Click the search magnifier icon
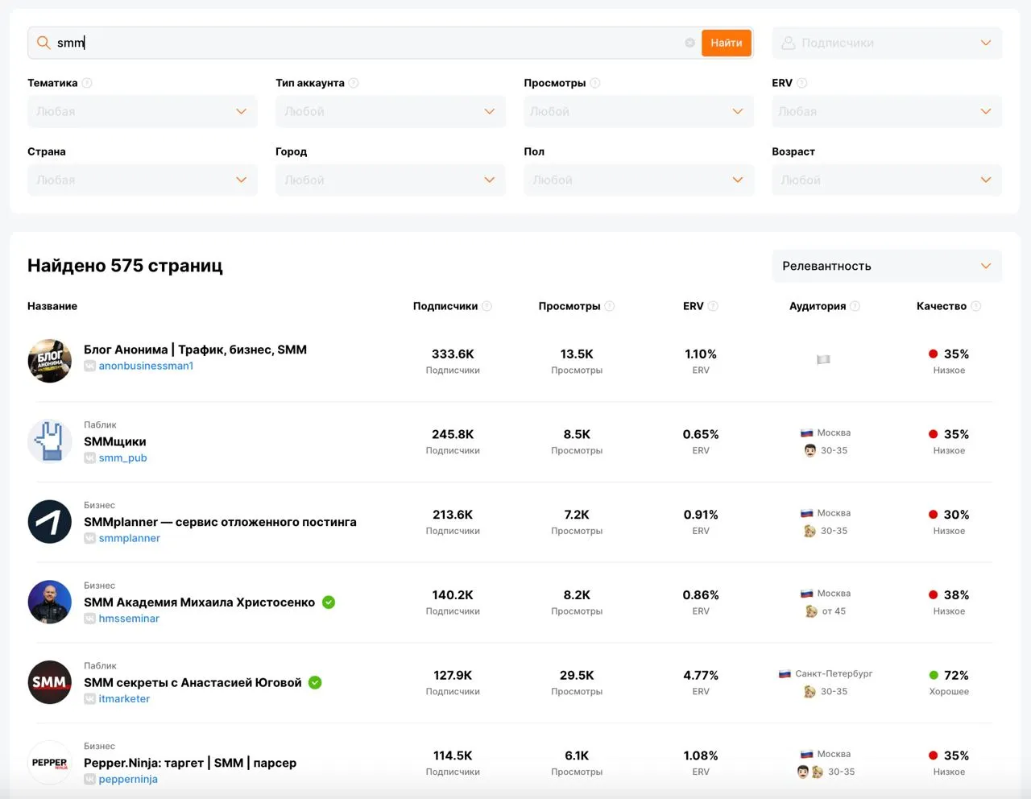 (43, 43)
